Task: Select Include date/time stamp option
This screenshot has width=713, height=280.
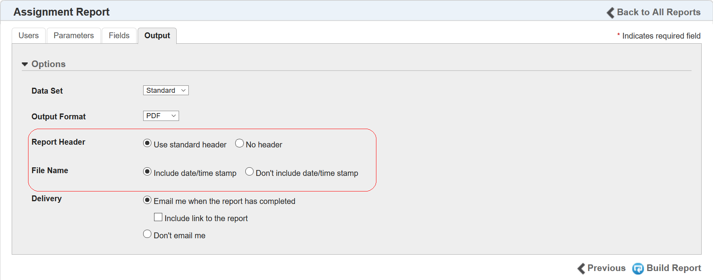Action: click(147, 172)
